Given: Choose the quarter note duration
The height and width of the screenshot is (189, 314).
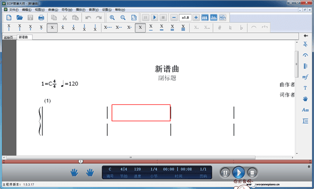Looking at the screenshot, I should 140,28.
